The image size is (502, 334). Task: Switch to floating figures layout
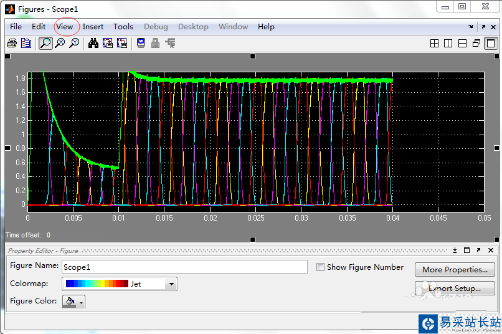pyautogui.click(x=476, y=43)
